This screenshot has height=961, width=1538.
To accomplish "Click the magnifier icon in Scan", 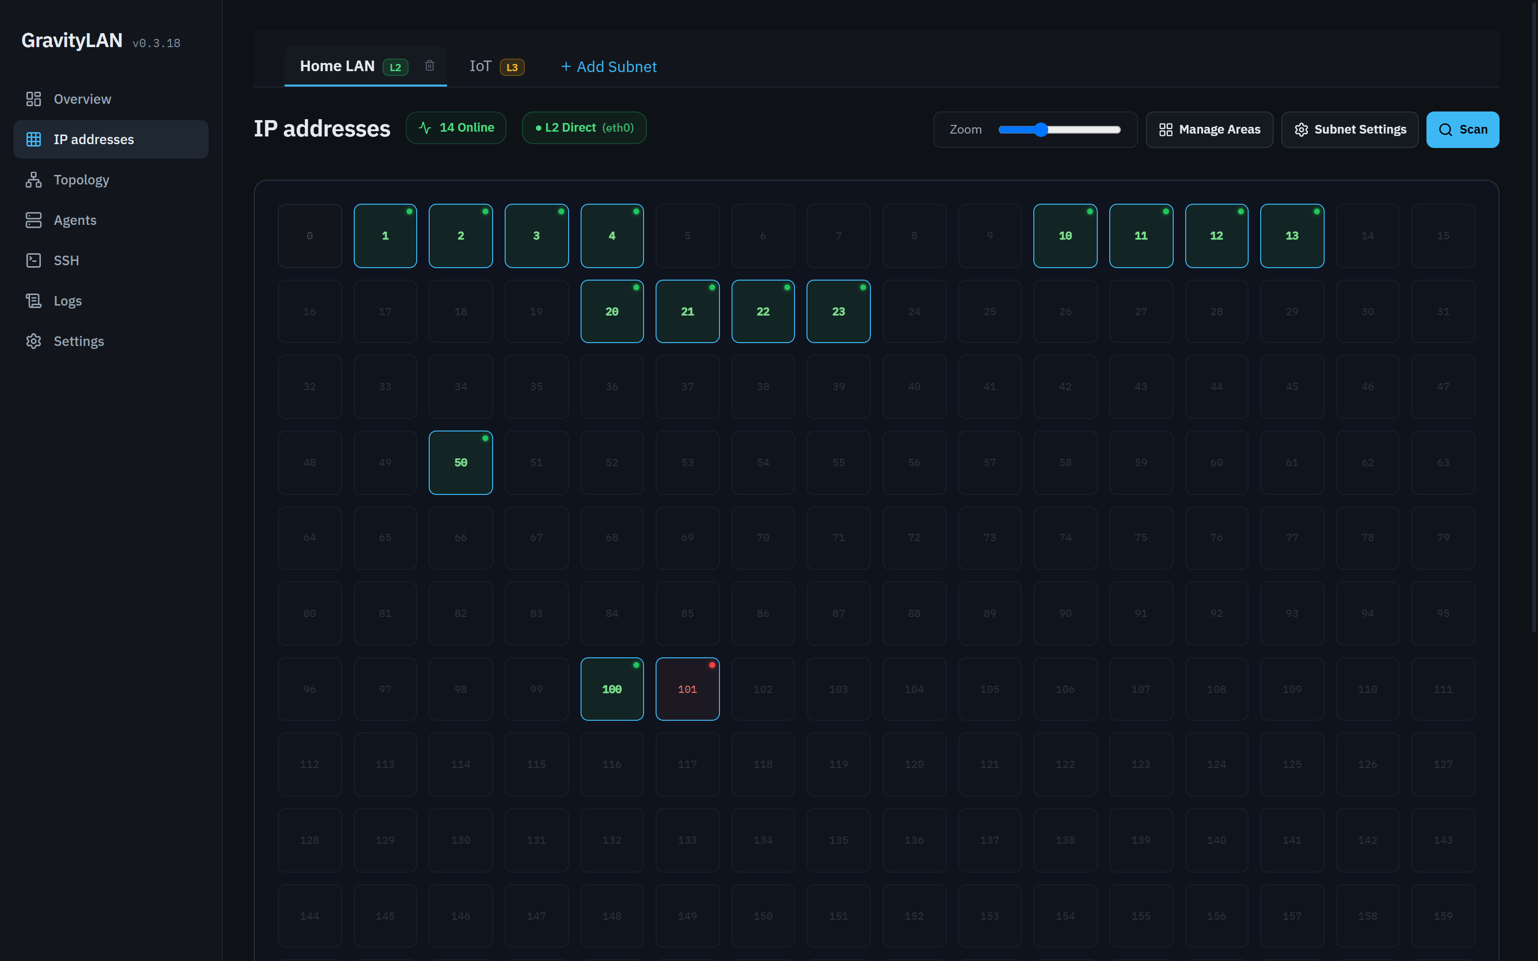I will click(x=1445, y=130).
